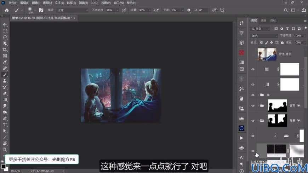The width and height of the screenshot is (308, 173).
Task: Select the Horizontal Type tool
Action: tap(5, 125)
